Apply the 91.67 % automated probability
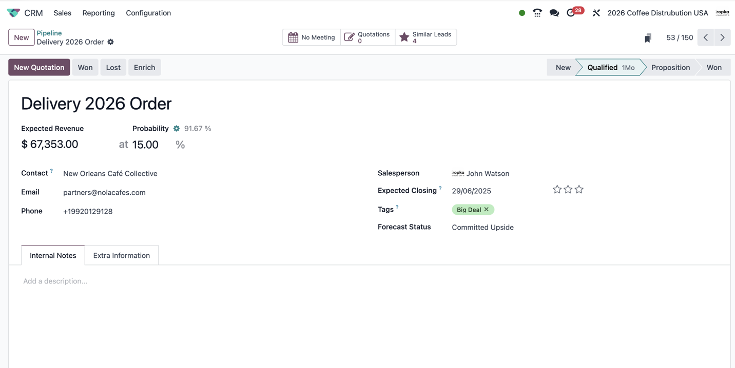This screenshot has width=735, height=368. pos(198,129)
